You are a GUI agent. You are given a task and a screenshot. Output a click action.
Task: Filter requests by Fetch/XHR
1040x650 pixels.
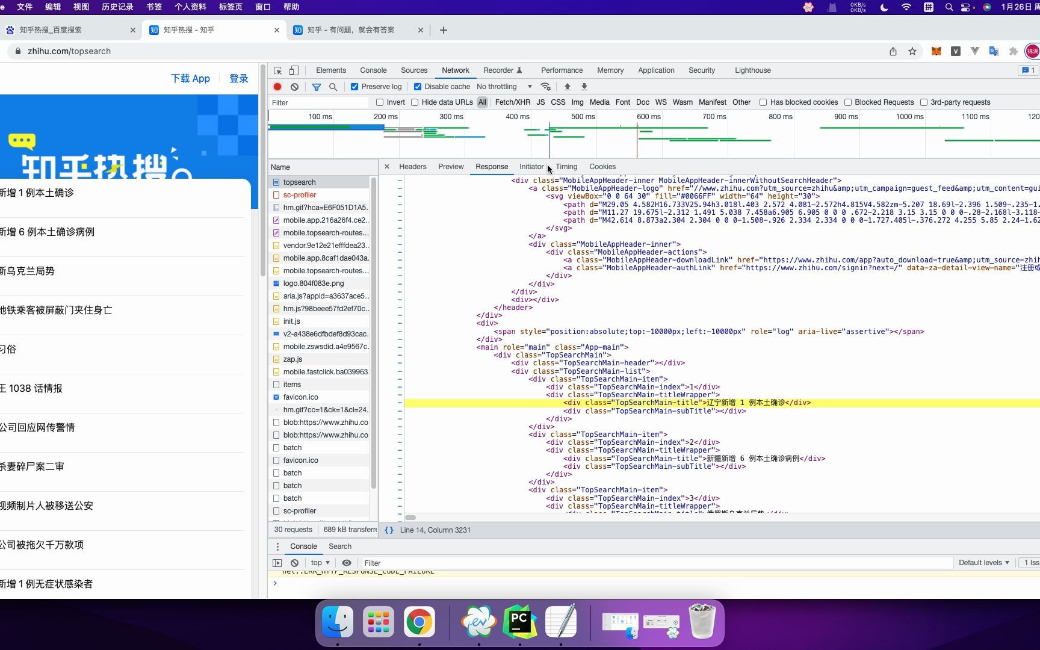(x=513, y=102)
